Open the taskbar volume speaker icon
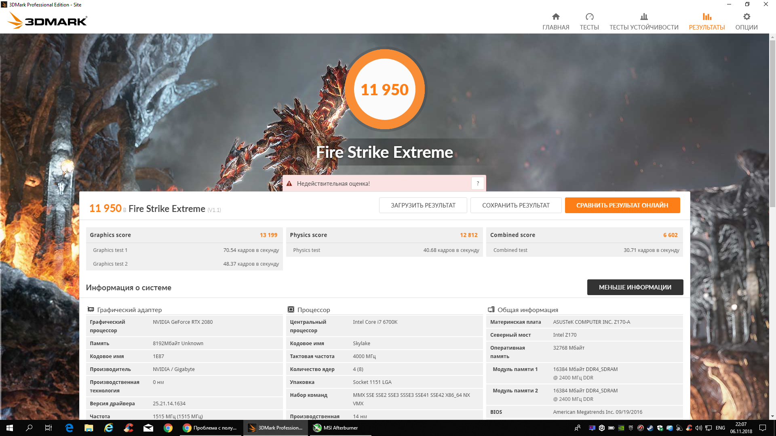The width and height of the screenshot is (776, 436). point(698,428)
